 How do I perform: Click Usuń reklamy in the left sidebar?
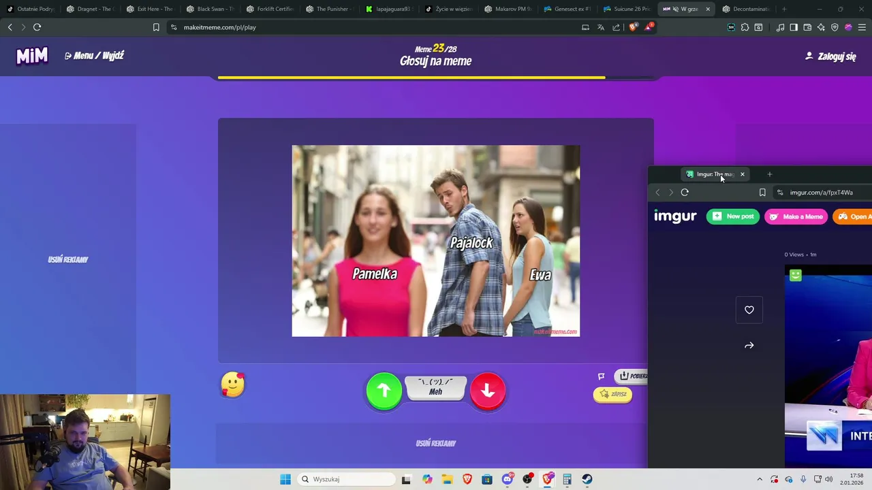[68, 259]
